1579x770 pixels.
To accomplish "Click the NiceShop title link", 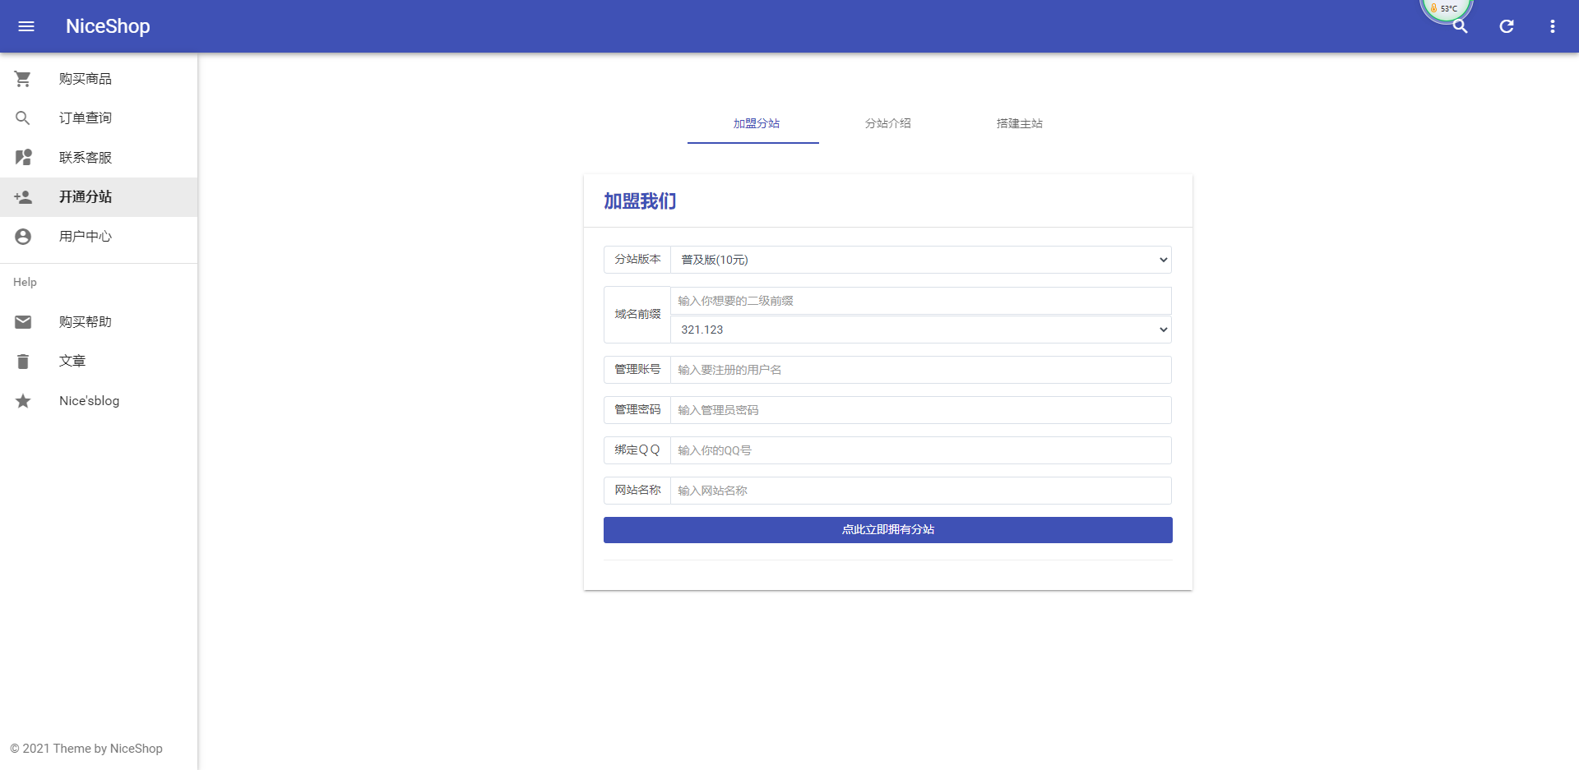I will (x=108, y=25).
